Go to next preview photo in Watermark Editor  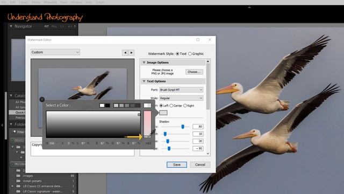(131, 53)
